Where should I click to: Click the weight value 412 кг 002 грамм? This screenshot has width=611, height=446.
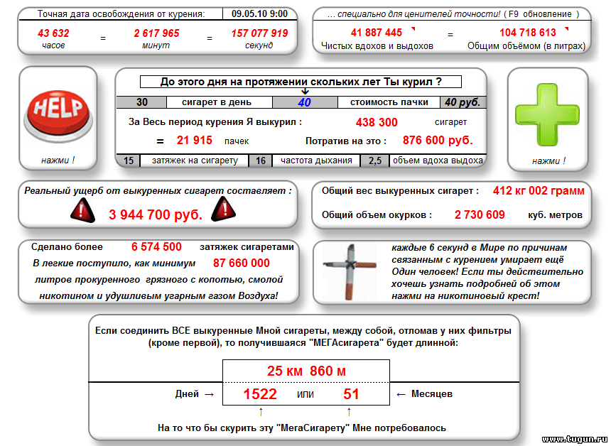(539, 191)
